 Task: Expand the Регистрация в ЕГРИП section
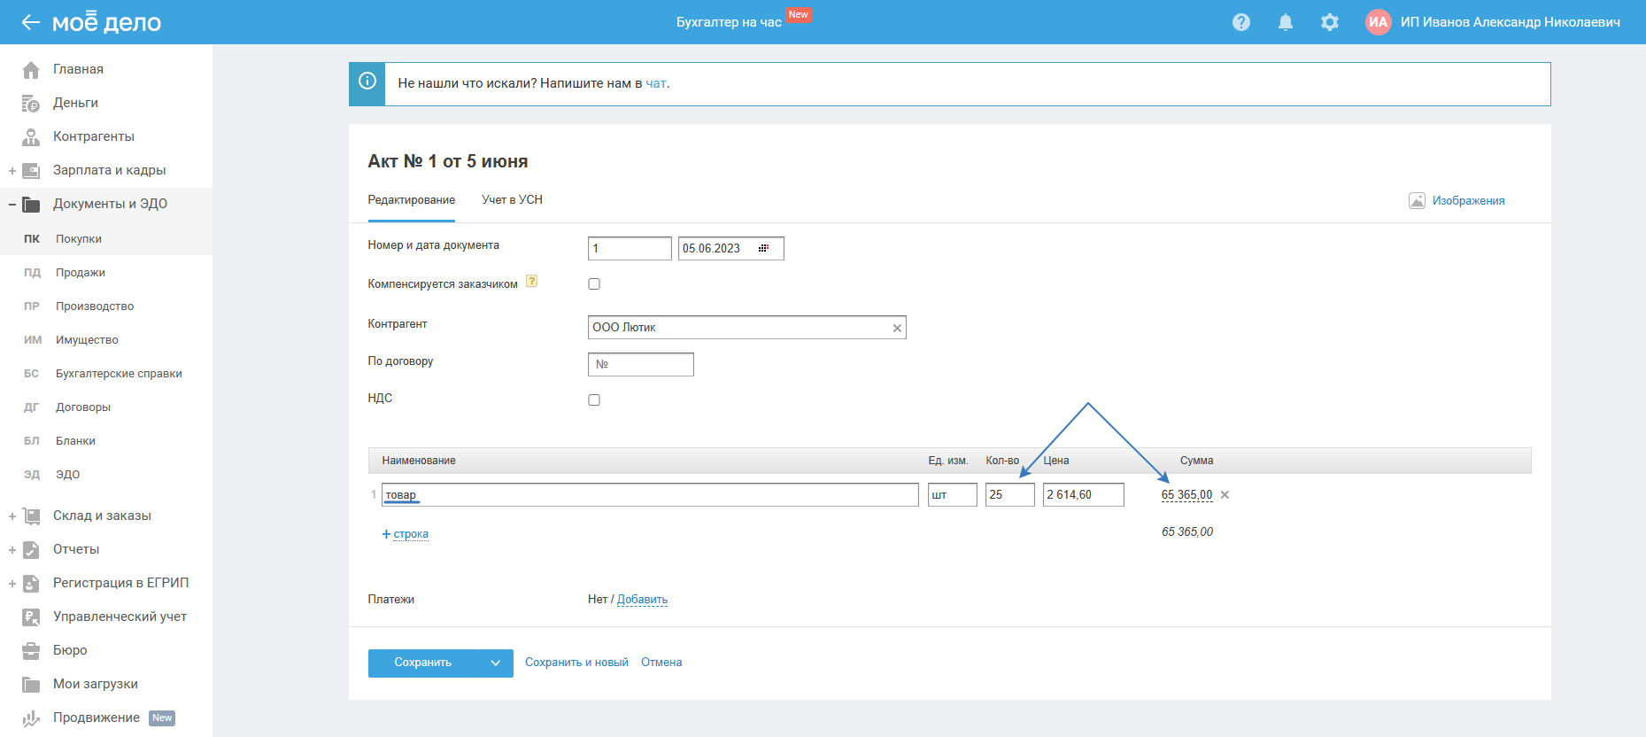pyautogui.click(x=12, y=584)
